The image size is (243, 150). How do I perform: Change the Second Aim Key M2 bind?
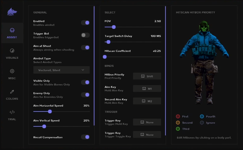[147, 101]
